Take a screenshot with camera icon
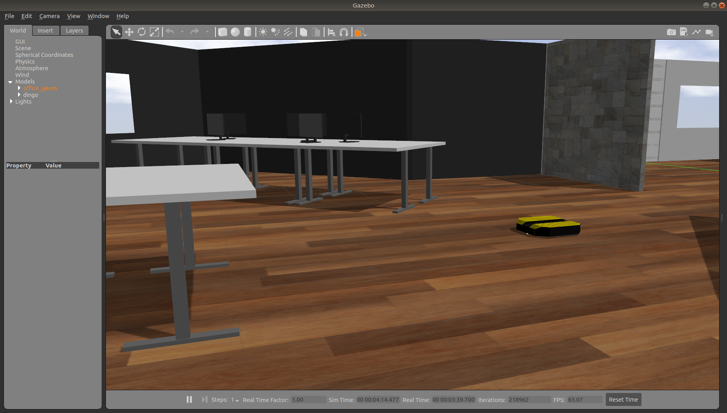The height and width of the screenshot is (413, 727). [x=671, y=32]
